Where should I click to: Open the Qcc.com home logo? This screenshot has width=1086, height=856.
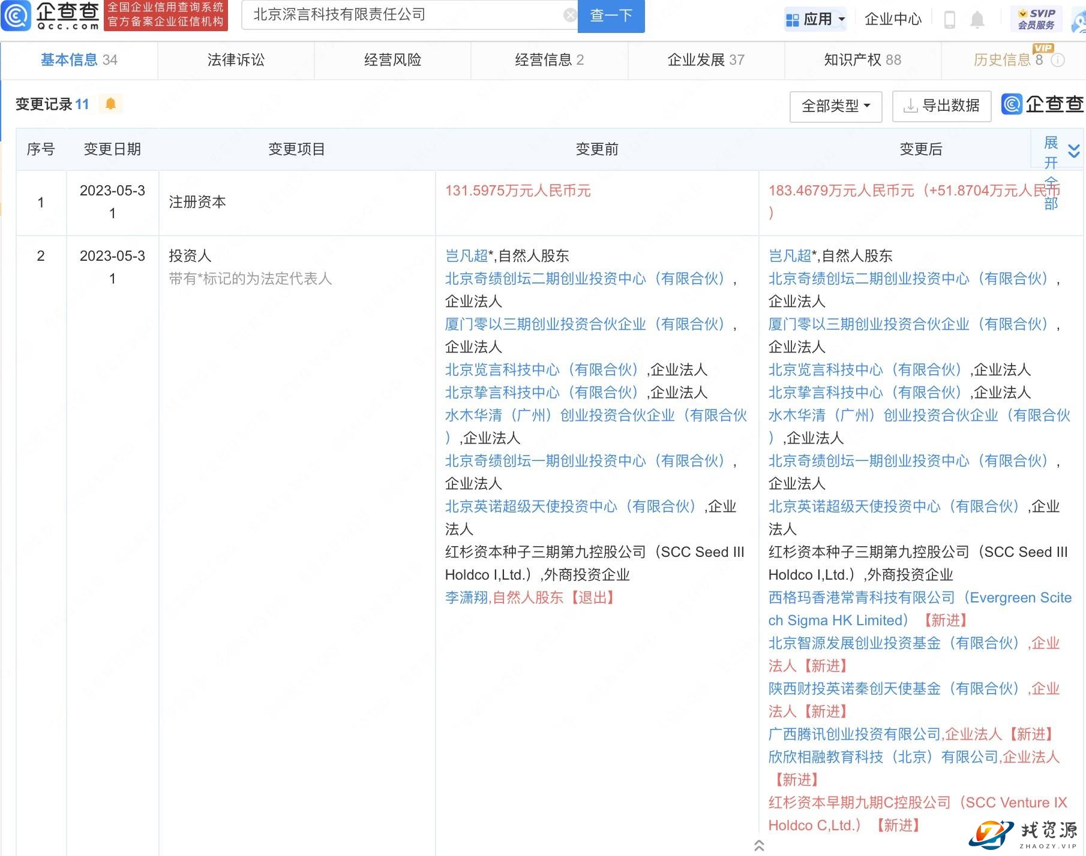tap(50, 16)
